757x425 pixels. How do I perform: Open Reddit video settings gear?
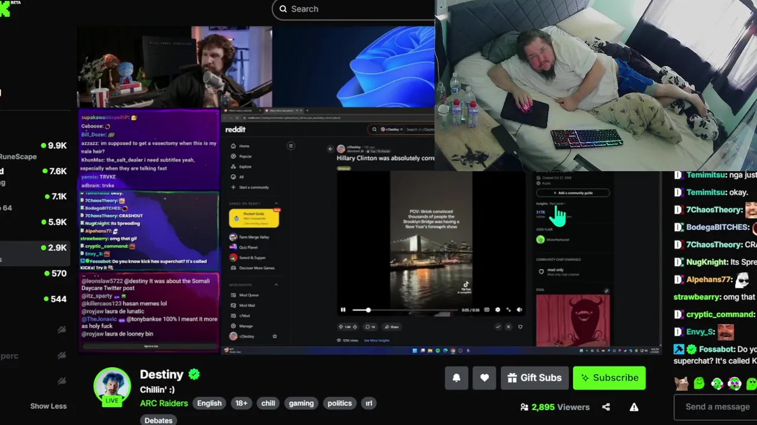pyautogui.click(x=497, y=310)
